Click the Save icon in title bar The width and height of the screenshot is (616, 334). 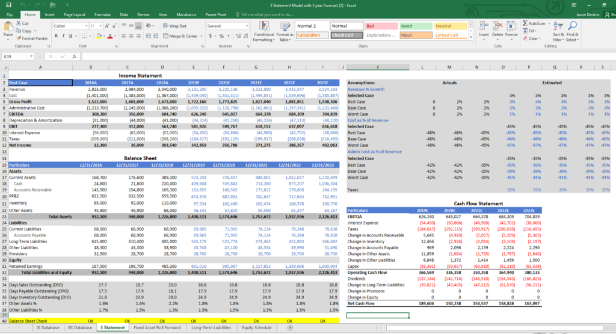pyautogui.click(x=9, y=5)
